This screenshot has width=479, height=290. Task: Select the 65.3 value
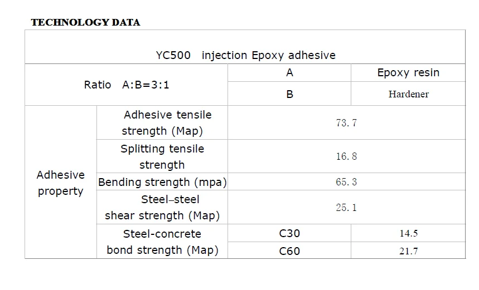346,182
